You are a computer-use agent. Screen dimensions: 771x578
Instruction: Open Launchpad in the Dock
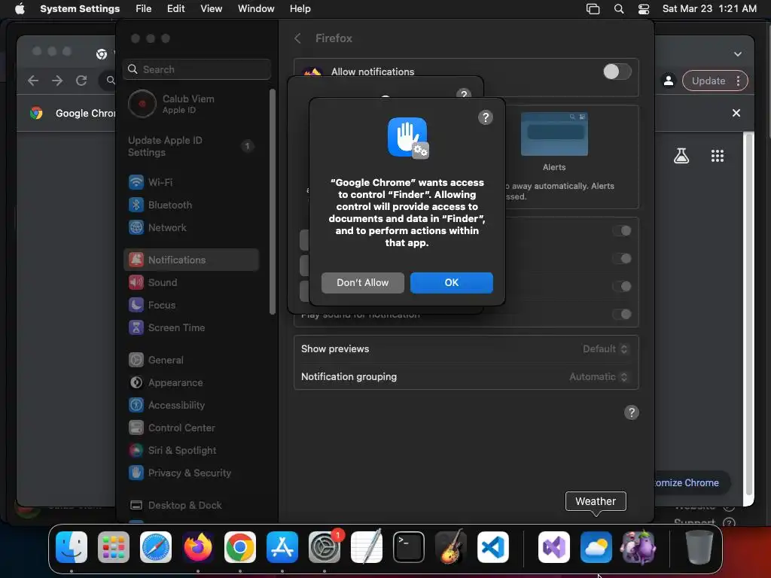pyautogui.click(x=114, y=547)
